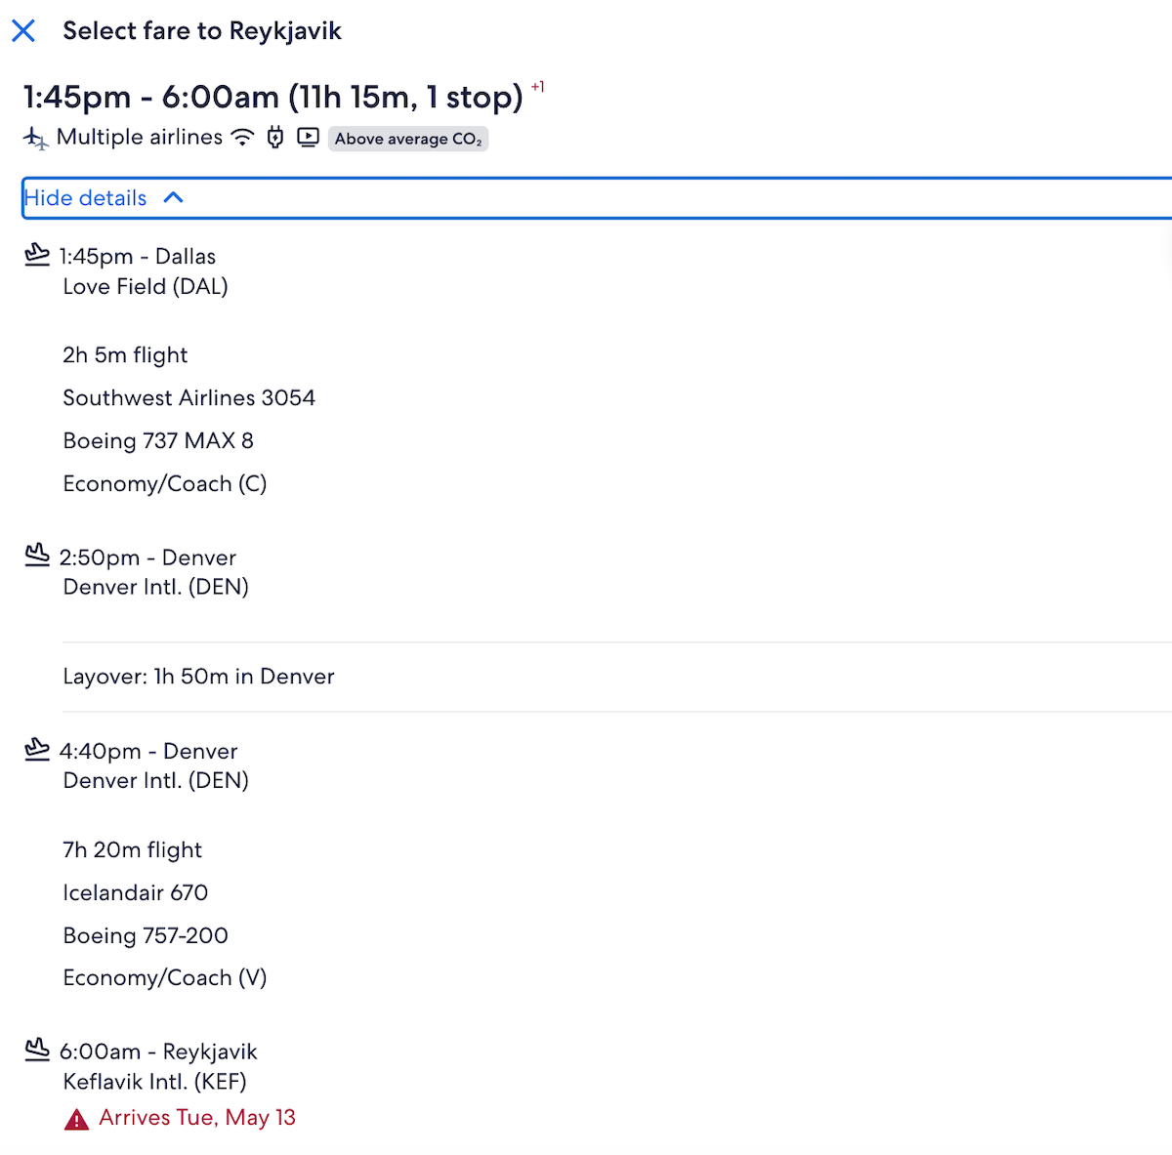Click the in-flight video entertainment icon

click(309, 138)
